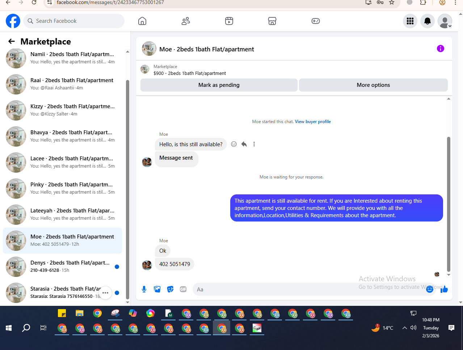Image resolution: width=463 pixels, height=350 pixels.
Task: Go to Home feed icon
Action: click(x=142, y=21)
